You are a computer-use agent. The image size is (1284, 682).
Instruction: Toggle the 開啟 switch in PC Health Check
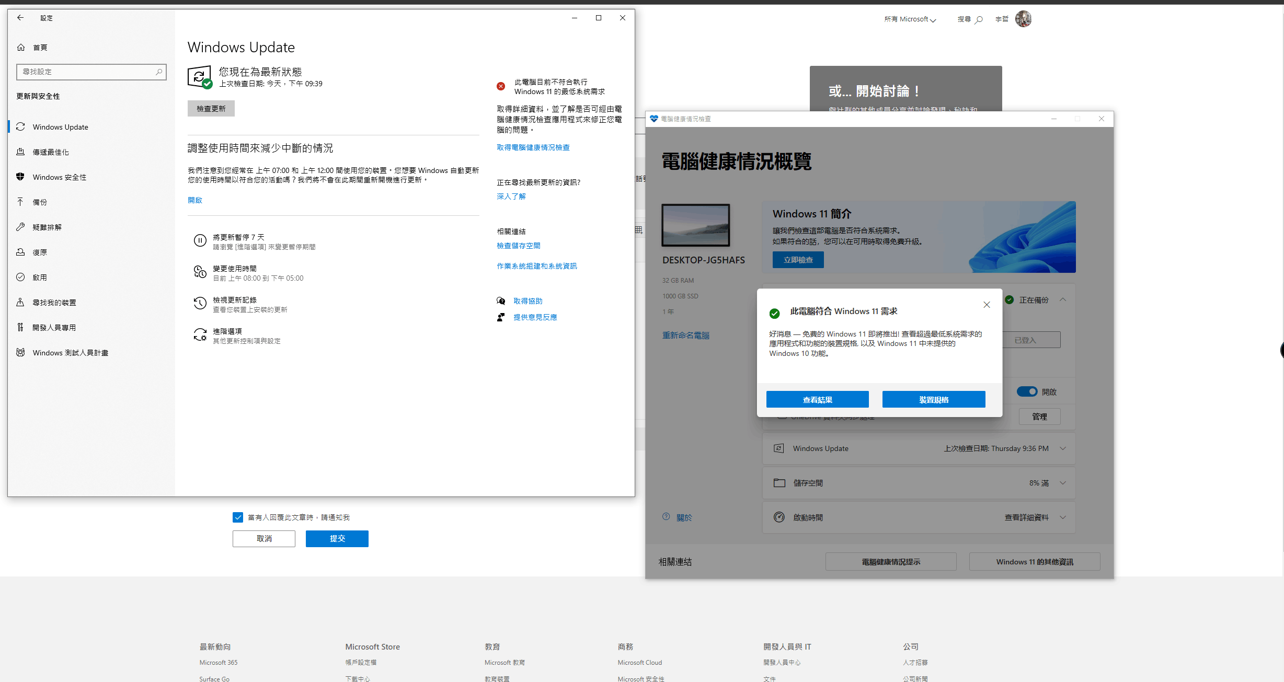(x=1027, y=391)
